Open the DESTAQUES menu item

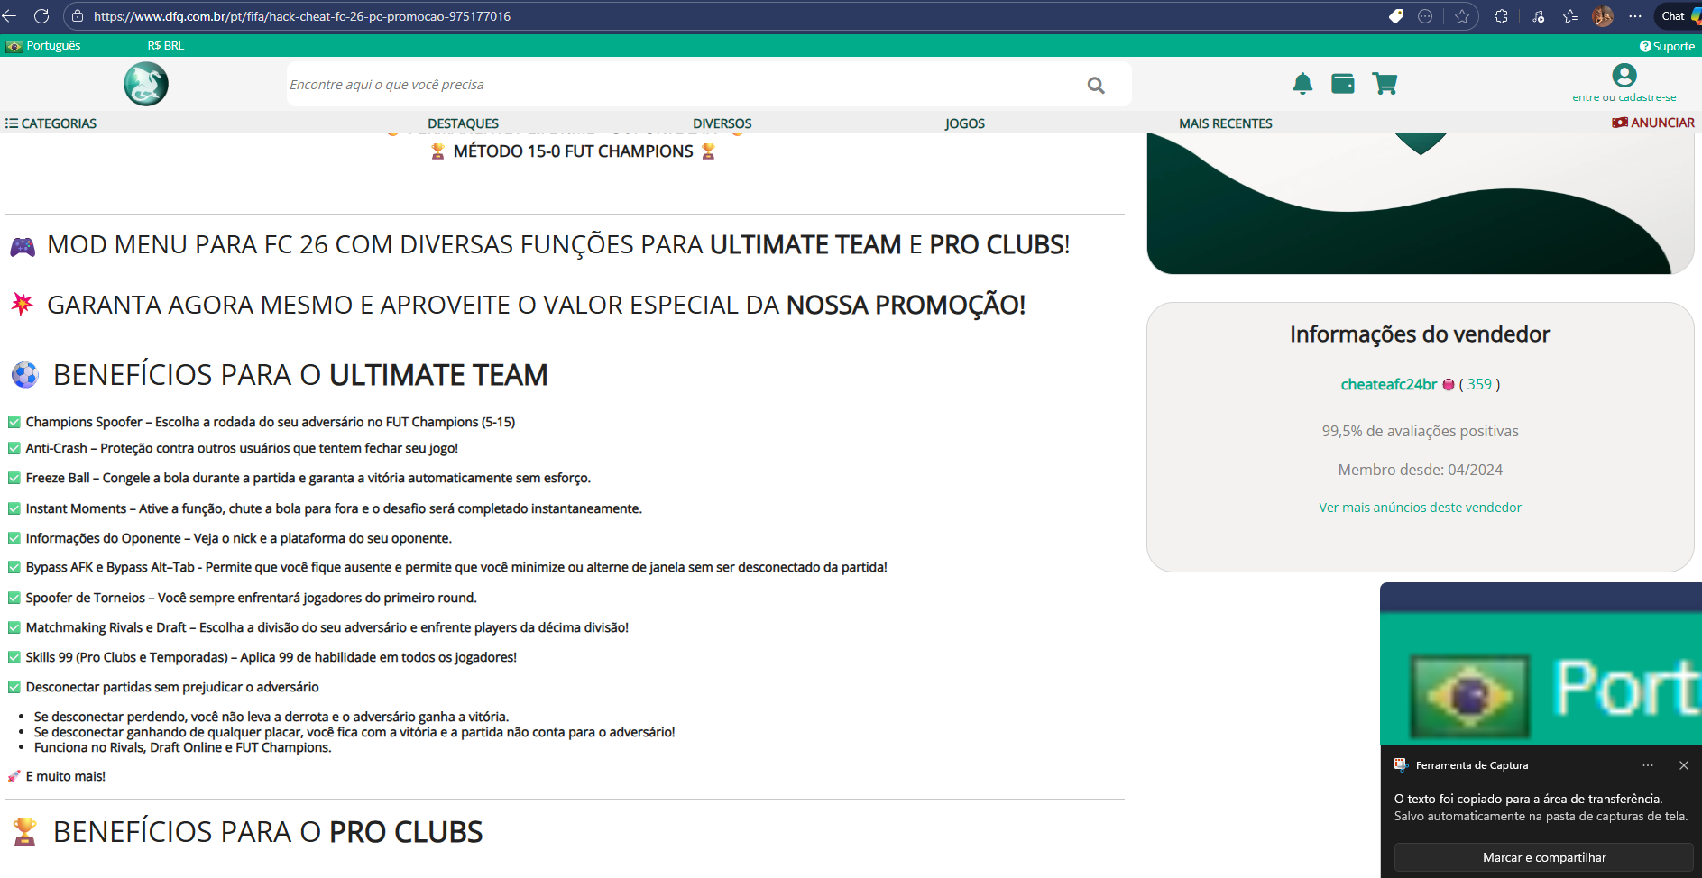click(x=463, y=123)
